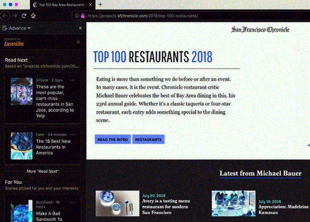Click the browser forward arrow button
This screenshot has height=222, width=310.
pyautogui.click(x=15, y=16)
